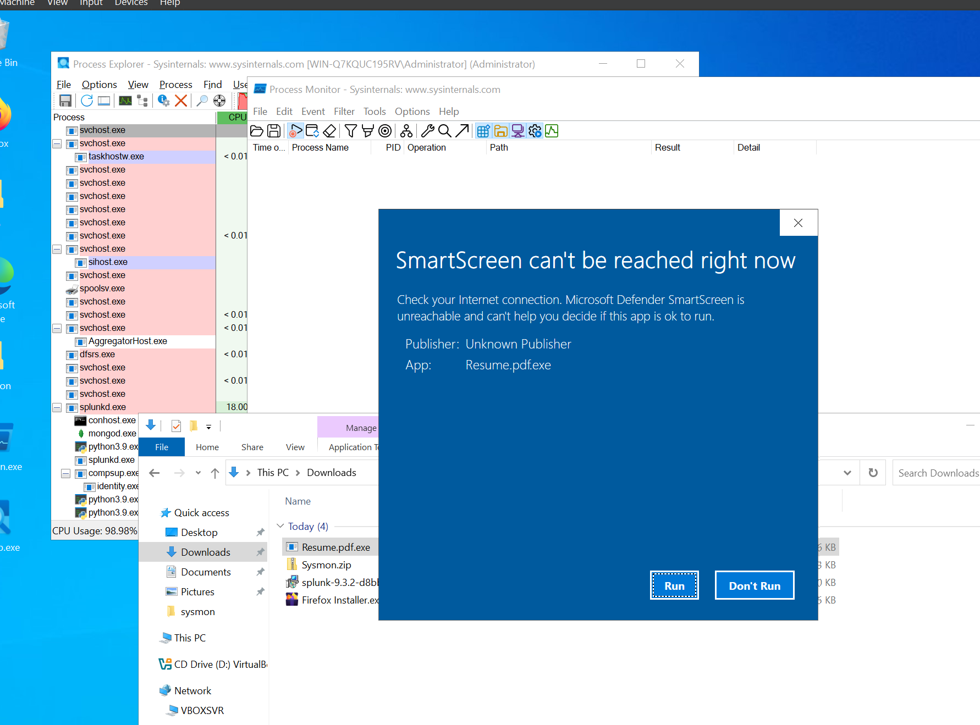Click Find magnifier icon in Process Monitor
The image size is (980, 725).
coord(444,131)
